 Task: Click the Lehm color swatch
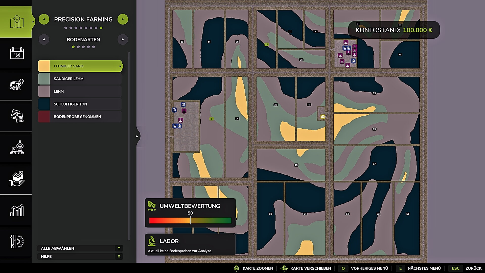click(44, 91)
